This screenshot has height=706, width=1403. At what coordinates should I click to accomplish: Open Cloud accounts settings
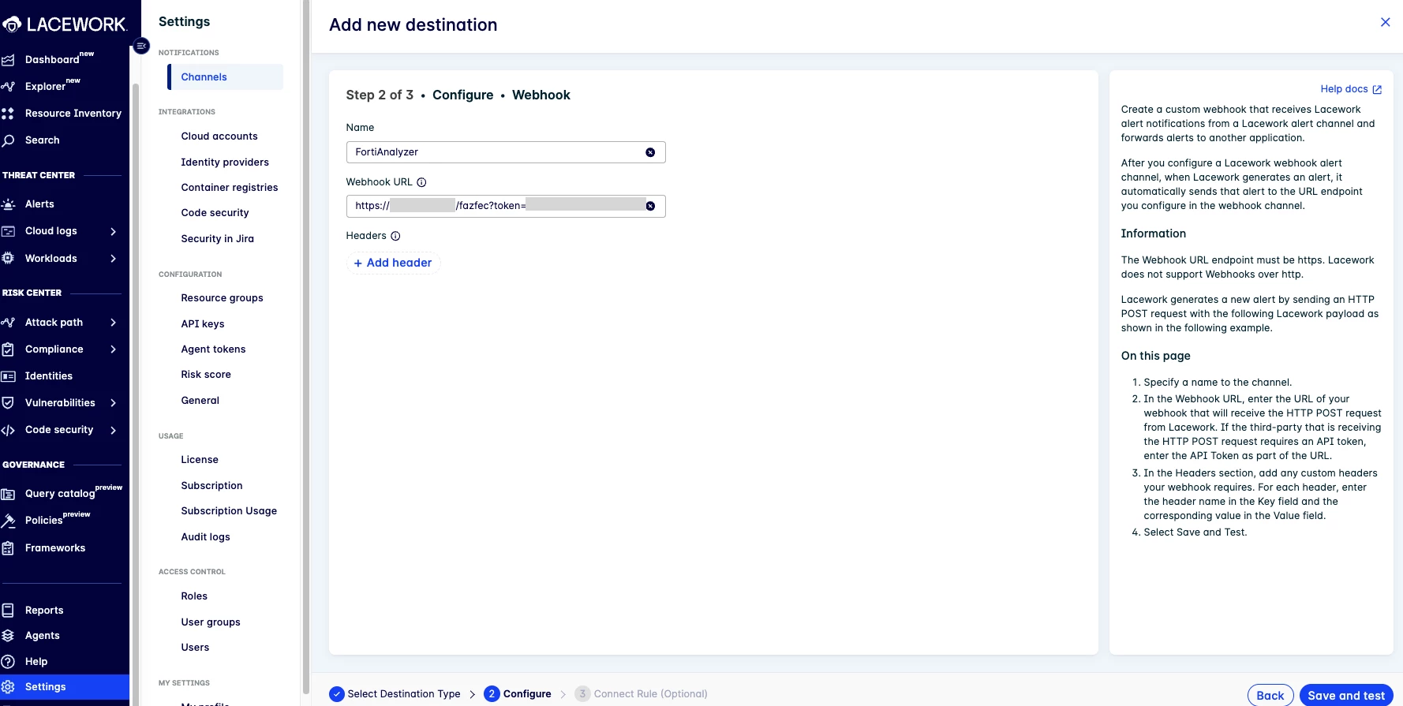point(219,136)
